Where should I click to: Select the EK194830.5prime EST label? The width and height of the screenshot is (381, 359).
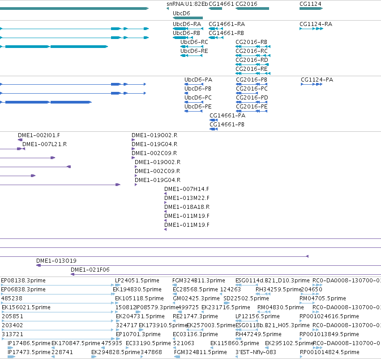click(x=137, y=290)
